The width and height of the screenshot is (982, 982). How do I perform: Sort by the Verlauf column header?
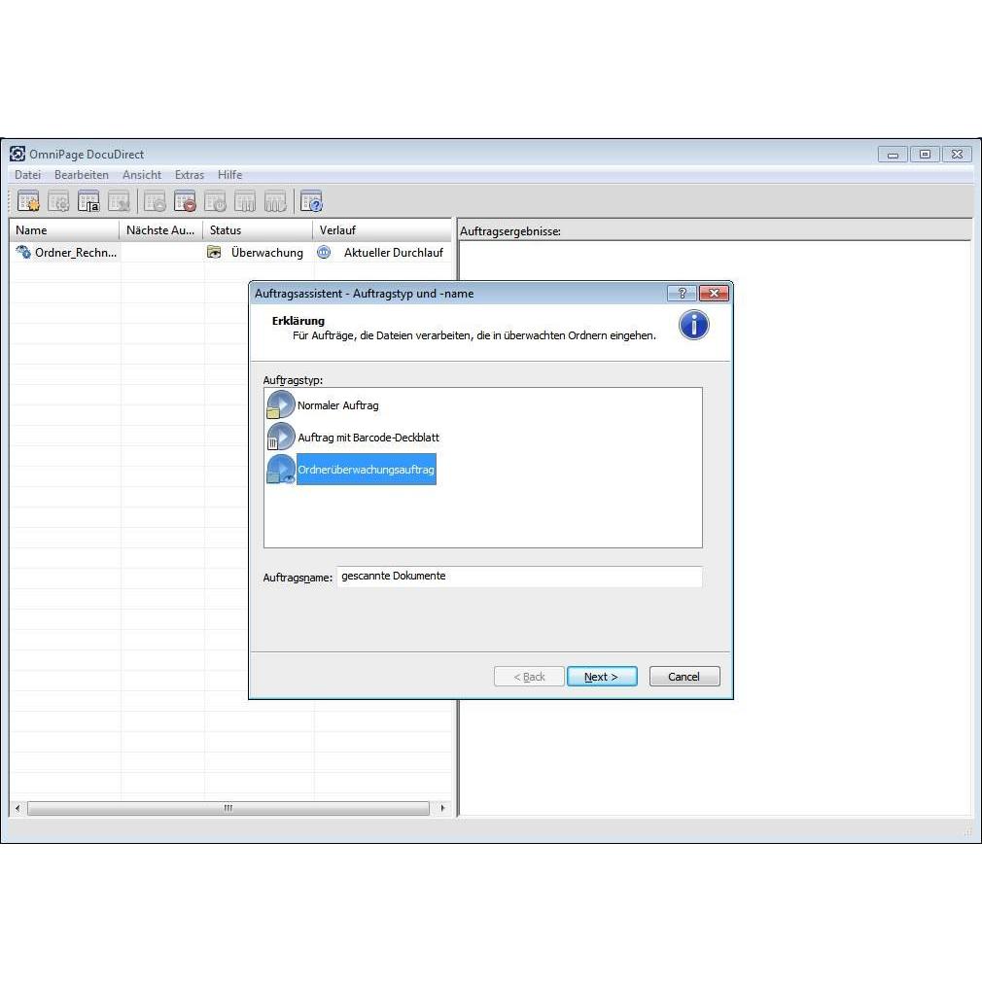[x=381, y=229]
